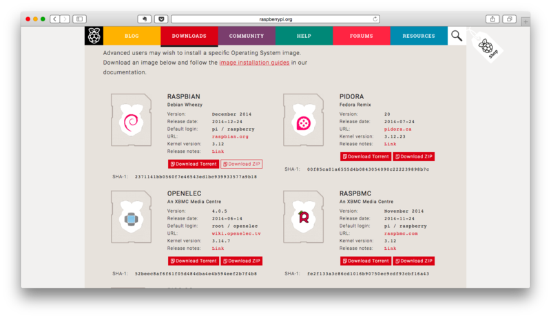This screenshot has width=551, height=318.
Task: Add a new tab with plus button
Action: pos(526,22)
